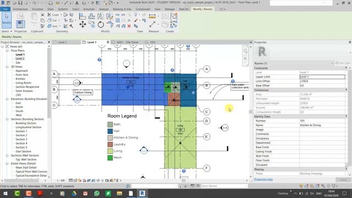Screen dimensions: 352x198
Task: Toggle Shadows in view control bar
Action: pos(84,180)
